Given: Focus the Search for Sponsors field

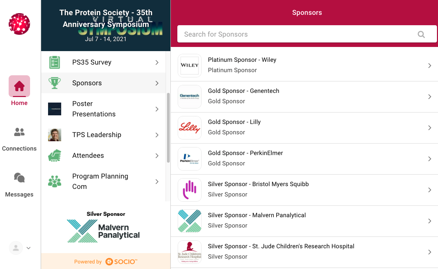Looking at the screenshot, I should [x=307, y=34].
